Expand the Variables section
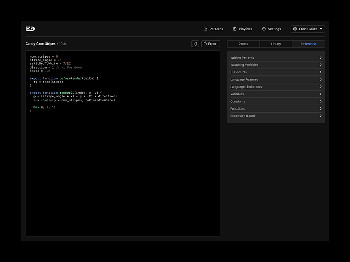The height and width of the screenshot is (262, 350). pos(276,94)
